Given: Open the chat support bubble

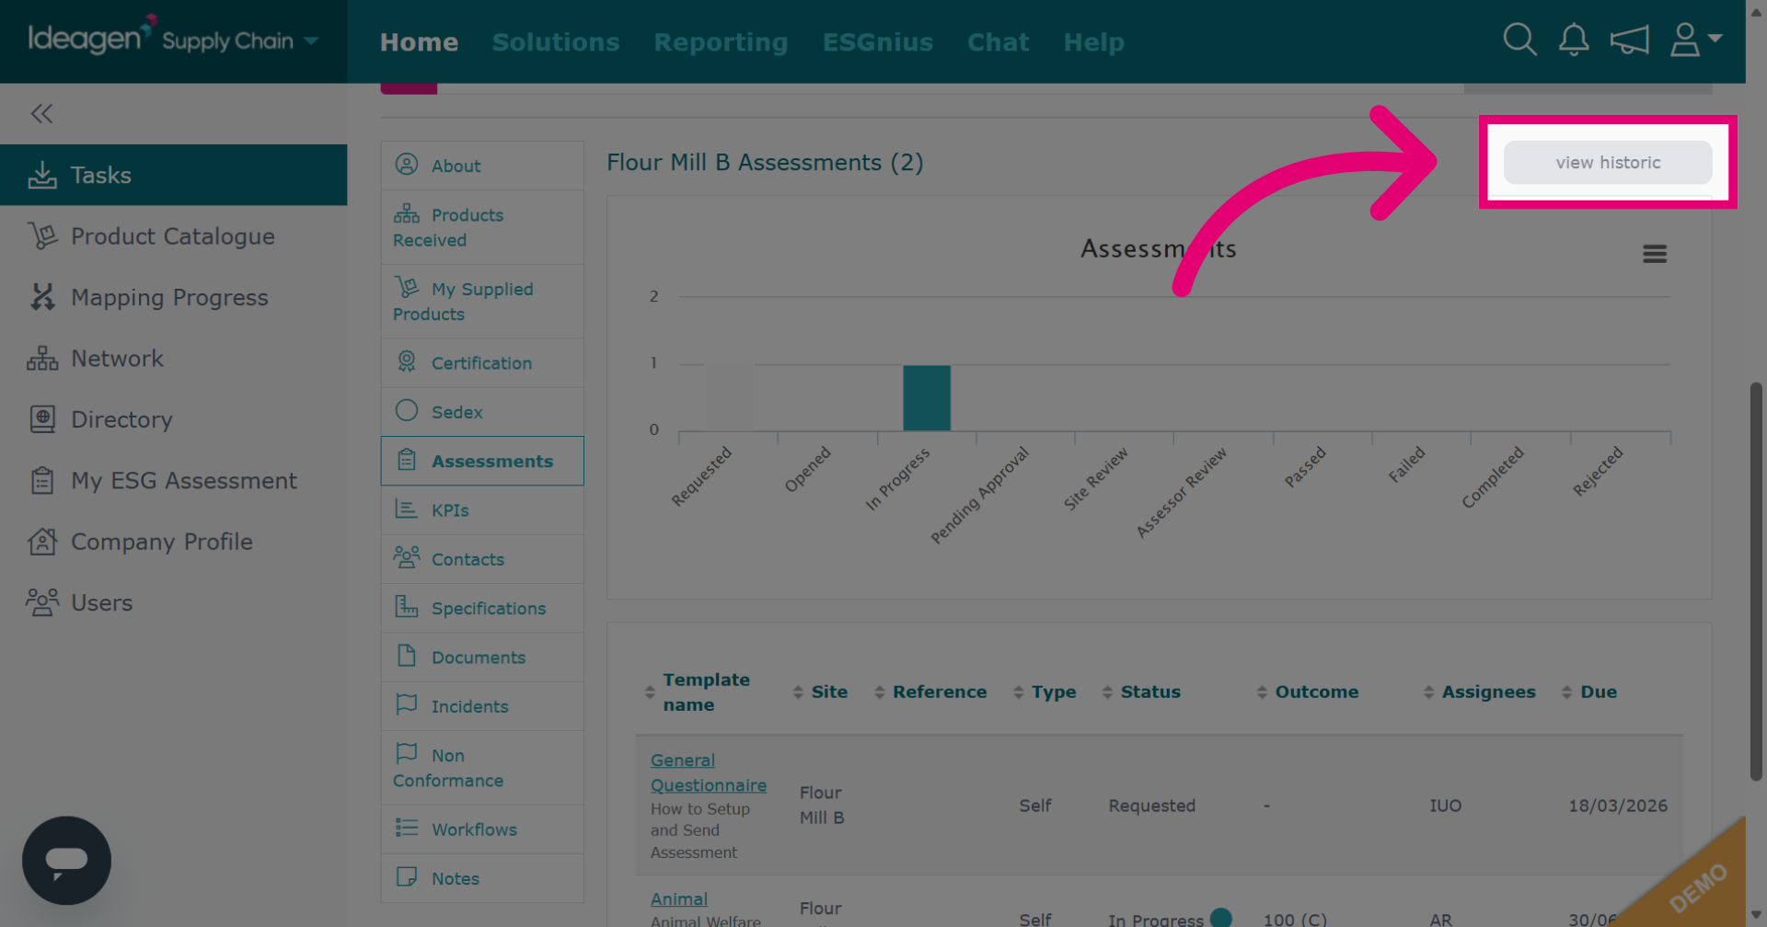Looking at the screenshot, I should 66,860.
